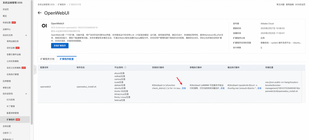Image resolution: width=309 pixels, height=140 pixels.
Task: Click the oss:// storage location path
Action: tap(283, 87)
